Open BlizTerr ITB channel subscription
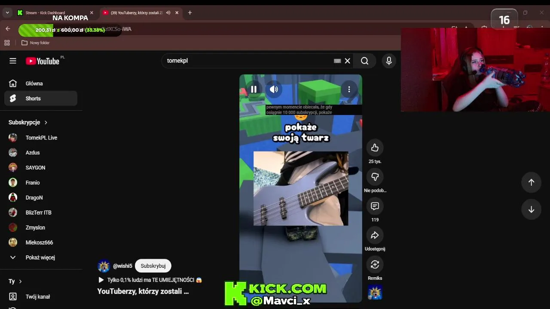 [x=41, y=213]
